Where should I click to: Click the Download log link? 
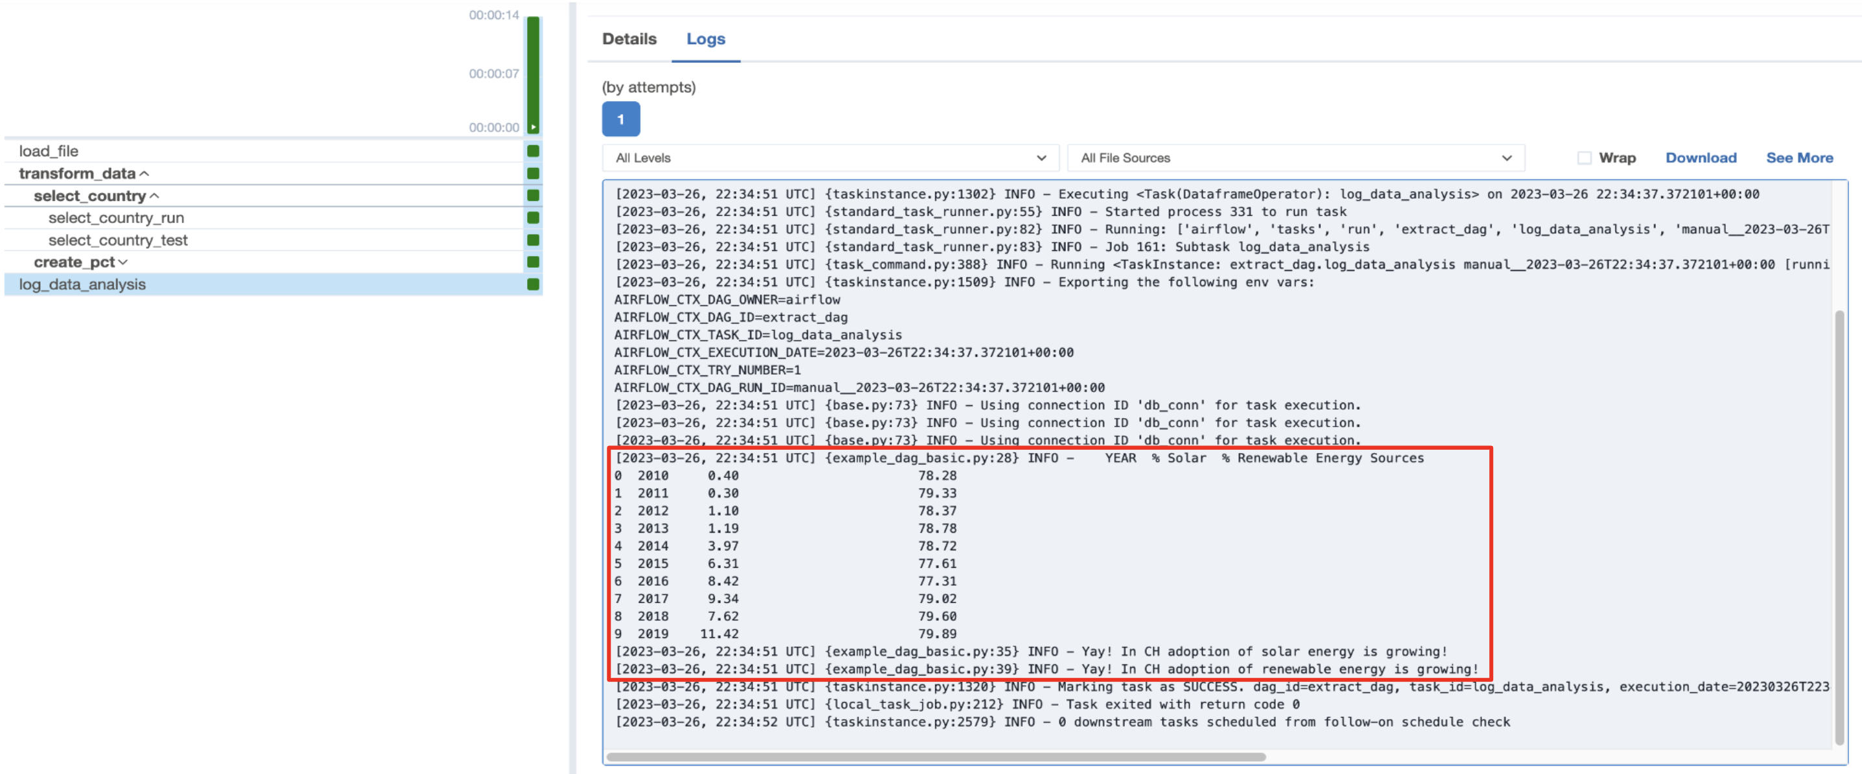coord(1700,158)
